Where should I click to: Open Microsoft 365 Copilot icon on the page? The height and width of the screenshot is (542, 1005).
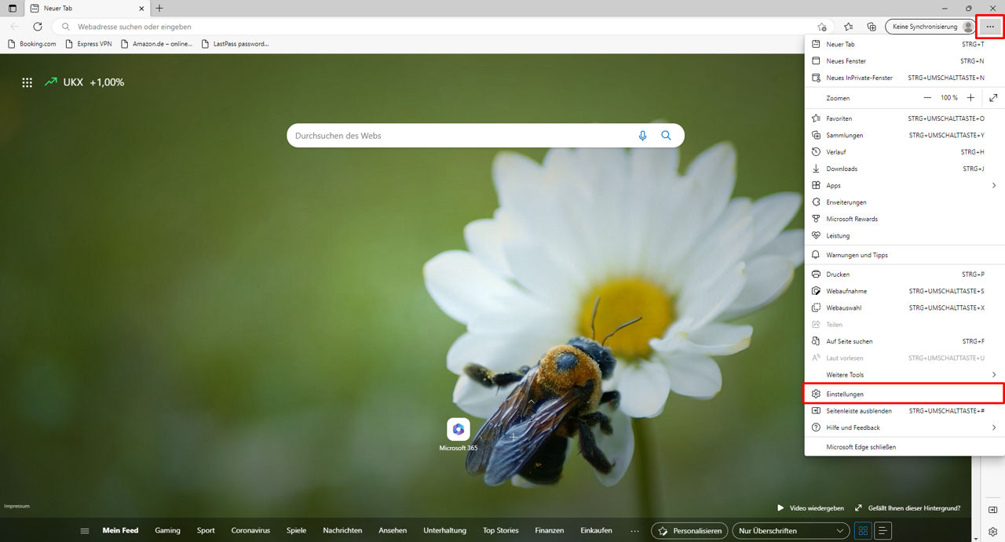pyautogui.click(x=458, y=429)
